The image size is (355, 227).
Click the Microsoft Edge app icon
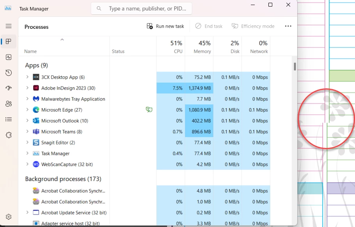[36, 110]
